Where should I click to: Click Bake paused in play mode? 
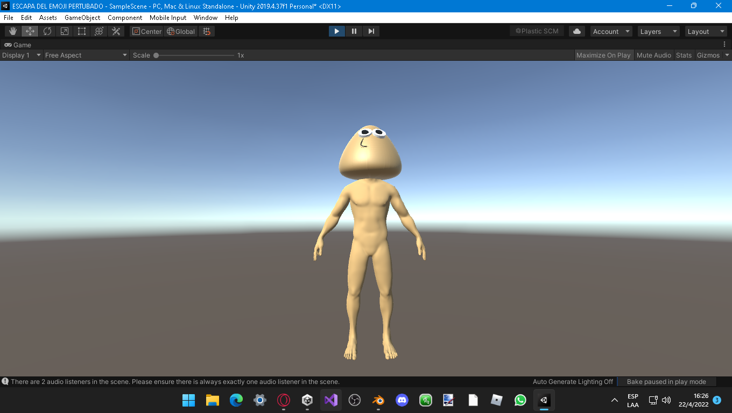click(666, 381)
